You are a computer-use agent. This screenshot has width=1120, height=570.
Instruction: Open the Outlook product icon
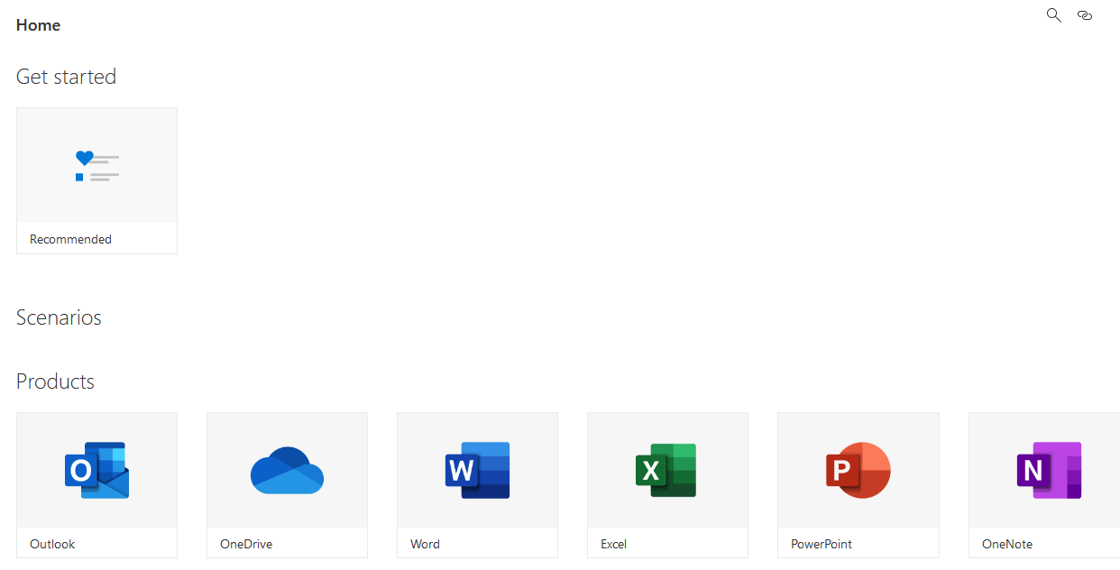[x=96, y=470]
